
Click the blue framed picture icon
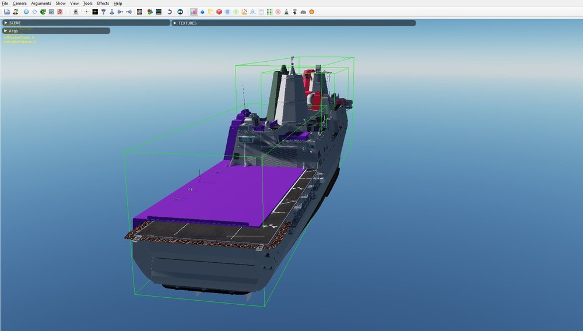[51, 12]
